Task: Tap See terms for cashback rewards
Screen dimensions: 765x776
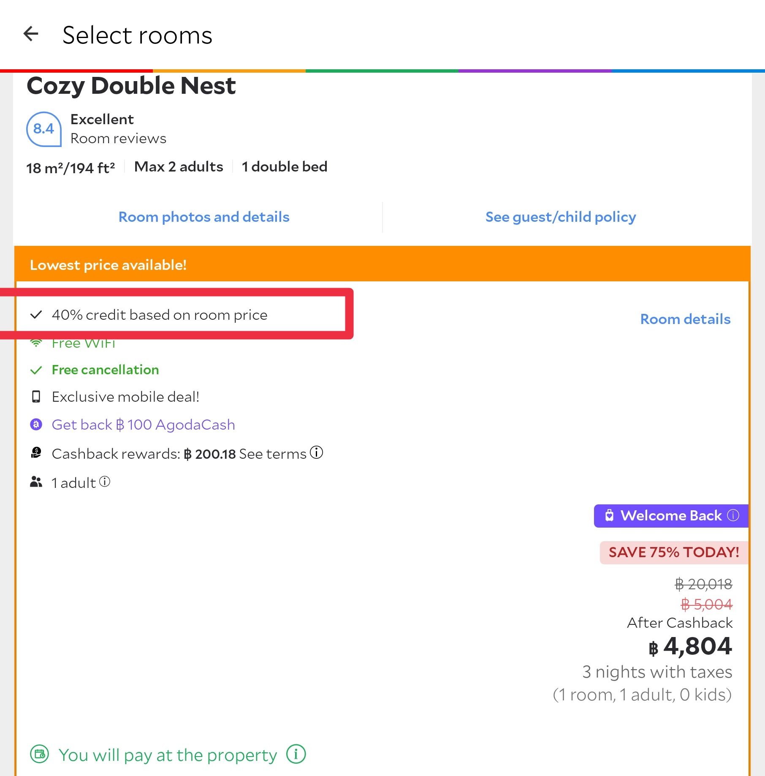Action: pos(273,454)
